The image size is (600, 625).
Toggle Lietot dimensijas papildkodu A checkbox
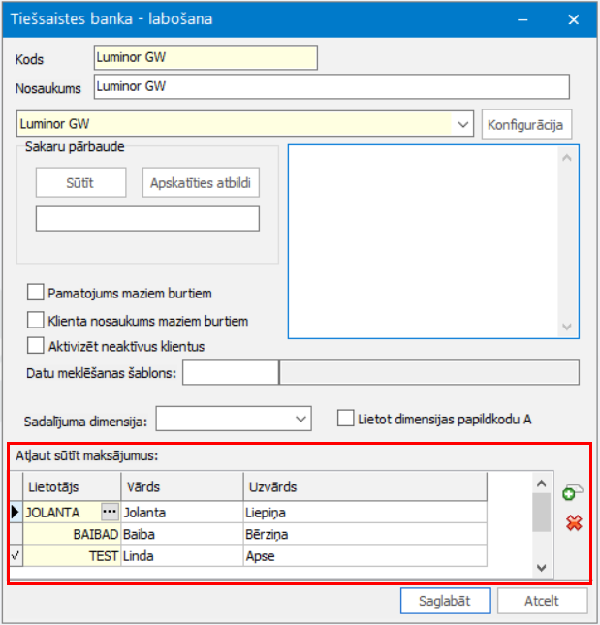pos(345,419)
